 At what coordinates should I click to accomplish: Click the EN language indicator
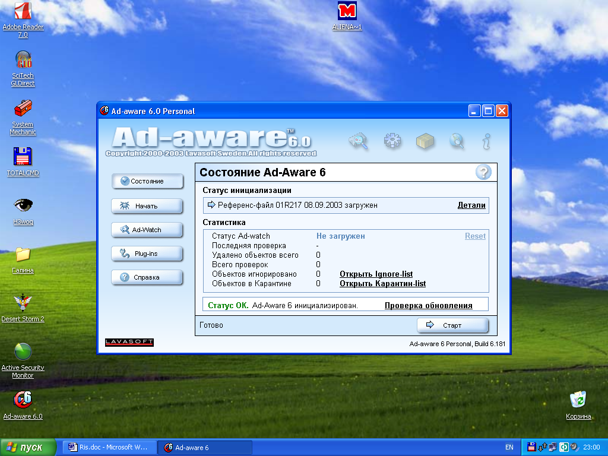click(509, 447)
